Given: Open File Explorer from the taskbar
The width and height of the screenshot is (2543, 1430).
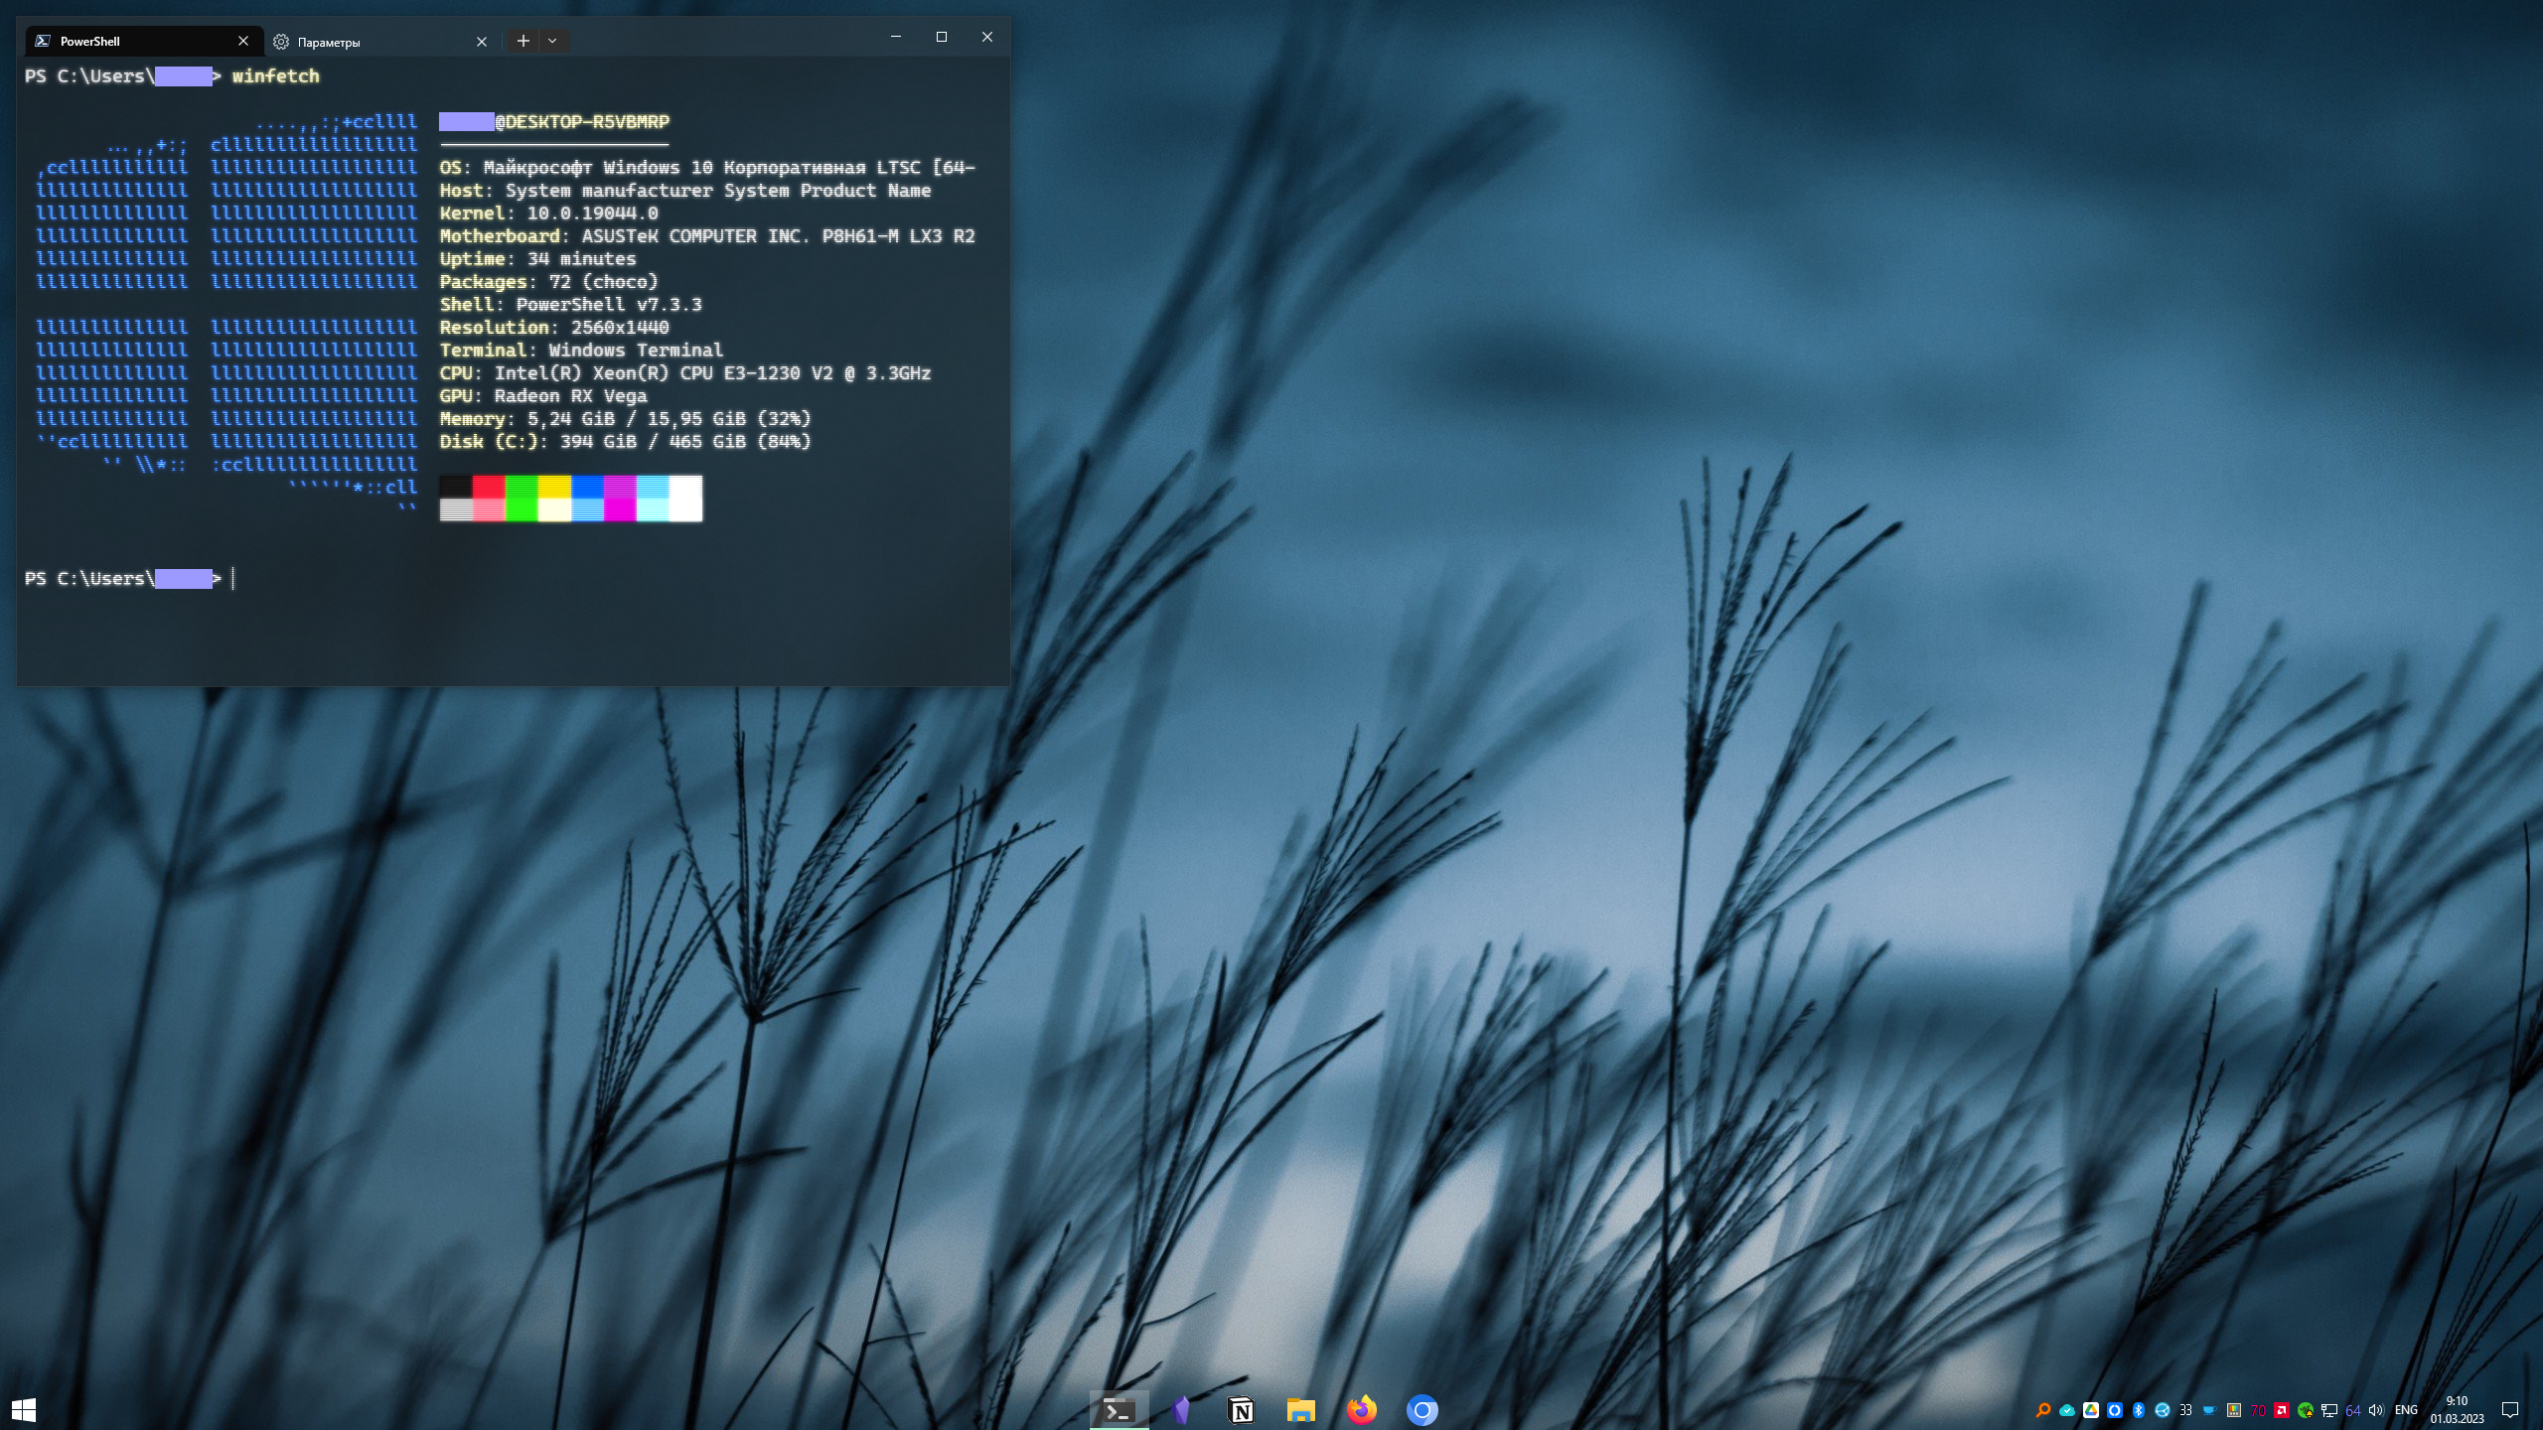Looking at the screenshot, I should coord(1300,1409).
